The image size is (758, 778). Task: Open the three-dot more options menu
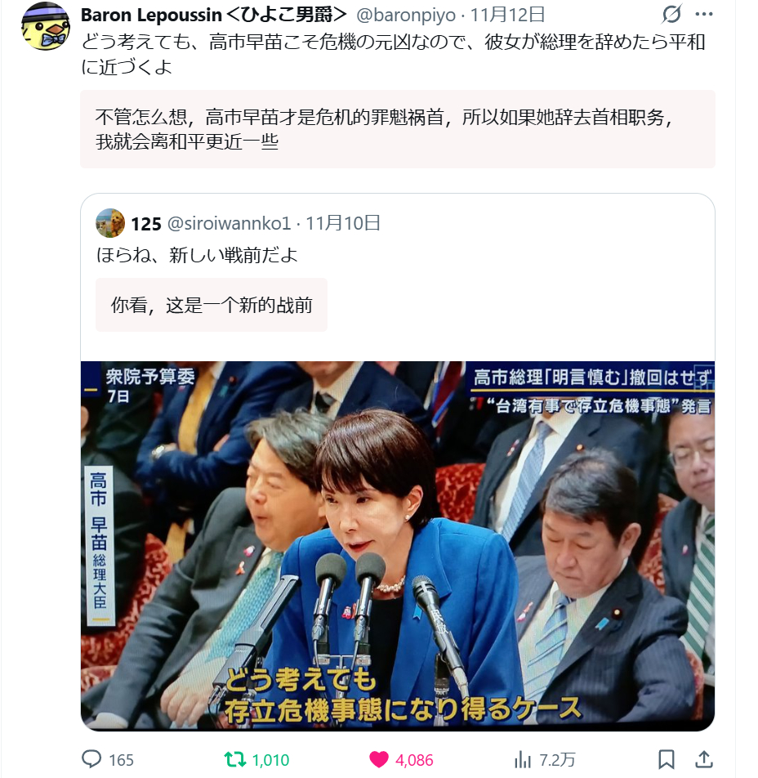point(704,15)
